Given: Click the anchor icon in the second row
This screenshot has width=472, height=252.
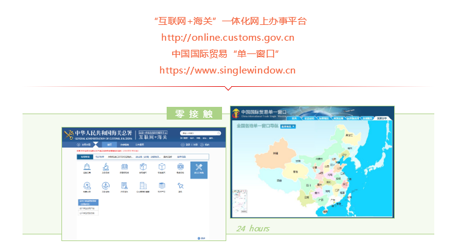Looking at the screenshot, I should pyautogui.click(x=106, y=186).
